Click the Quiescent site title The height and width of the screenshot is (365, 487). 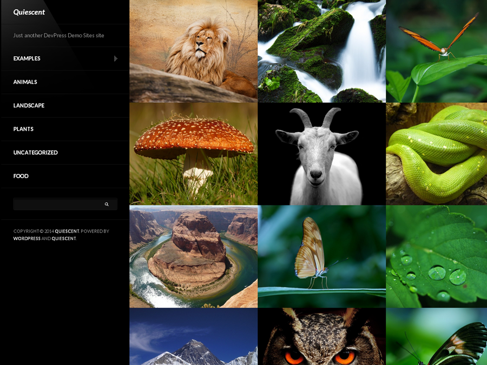(x=29, y=12)
